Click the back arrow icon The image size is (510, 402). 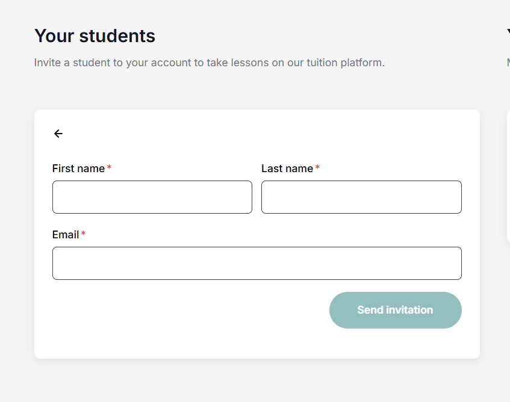pos(58,134)
